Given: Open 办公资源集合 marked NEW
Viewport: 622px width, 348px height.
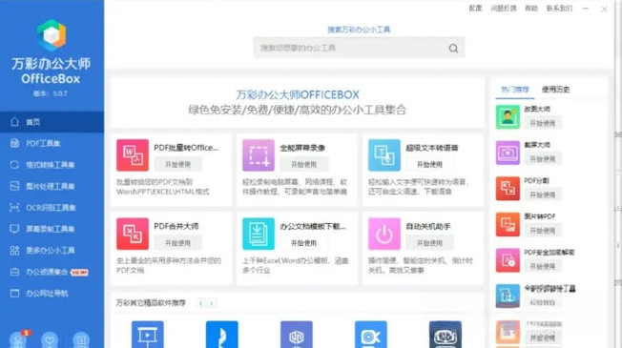Looking at the screenshot, I should click(x=52, y=272).
